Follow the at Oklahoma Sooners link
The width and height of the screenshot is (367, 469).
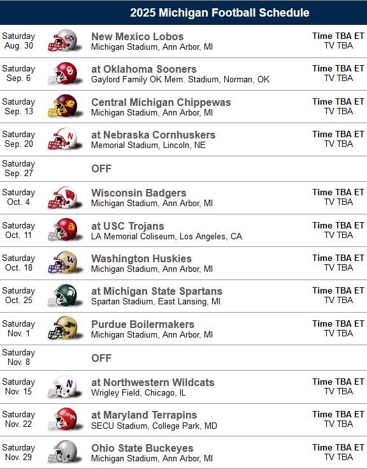point(144,69)
